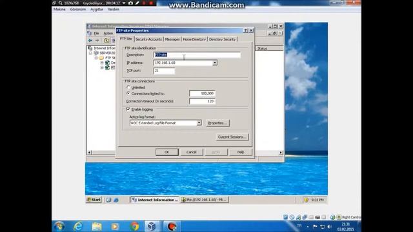
Task: Open the Bandicam recording dropdown arrow
Action: point(124,3)
